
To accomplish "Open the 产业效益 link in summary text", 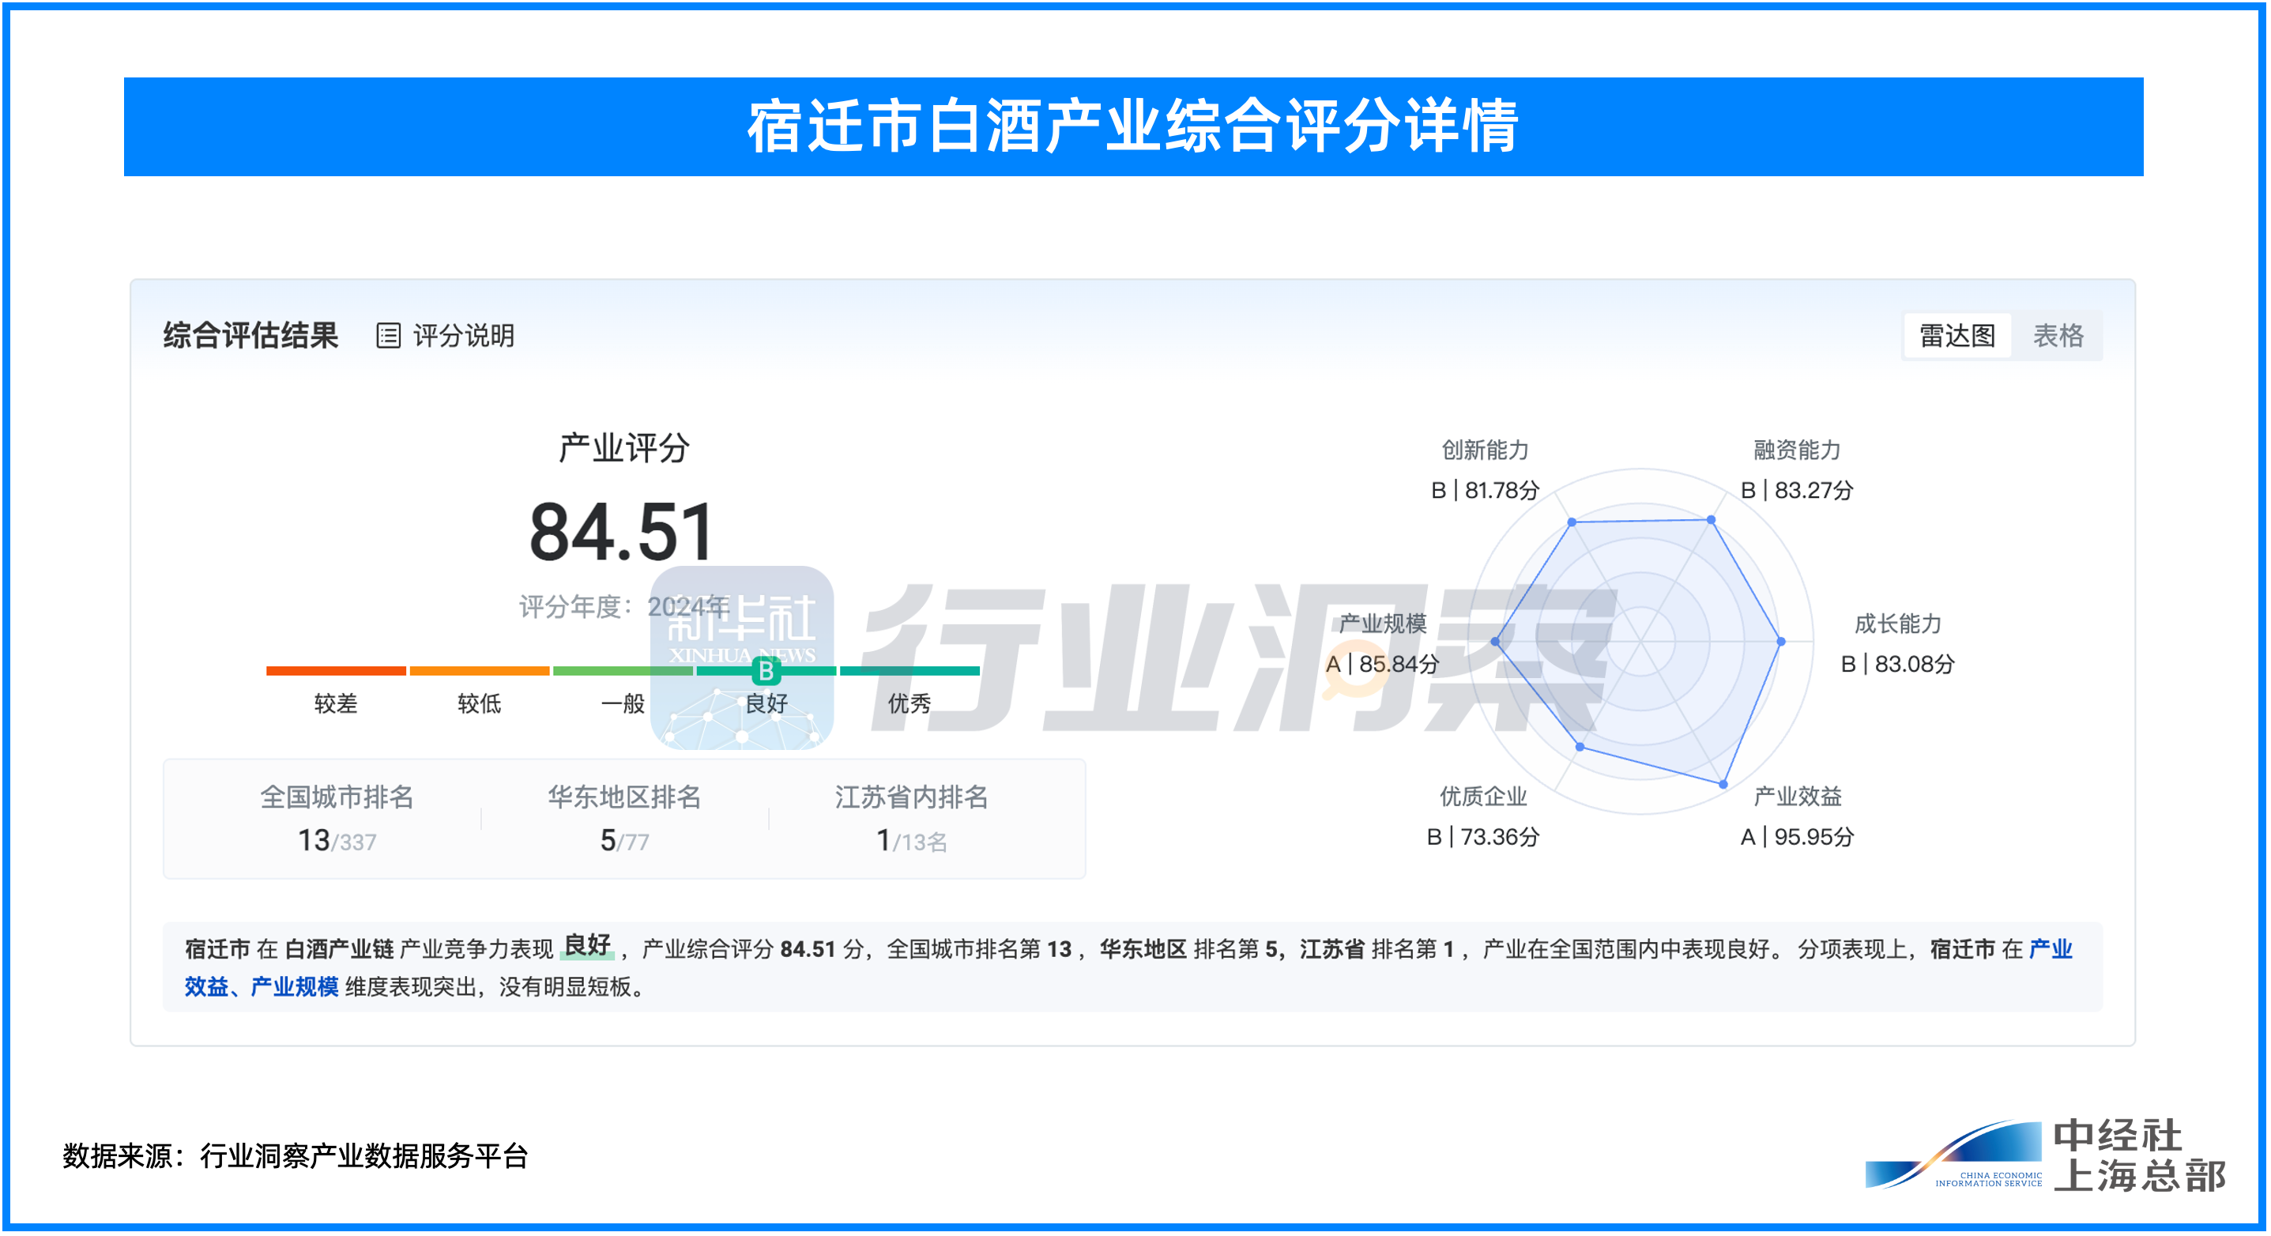I will coord(205,989).
